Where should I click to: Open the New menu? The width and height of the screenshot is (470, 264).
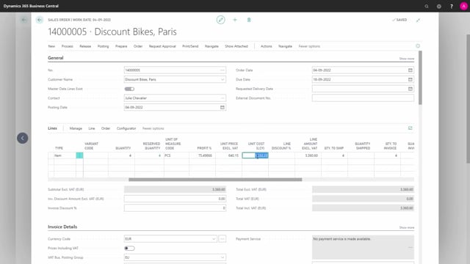51,46
